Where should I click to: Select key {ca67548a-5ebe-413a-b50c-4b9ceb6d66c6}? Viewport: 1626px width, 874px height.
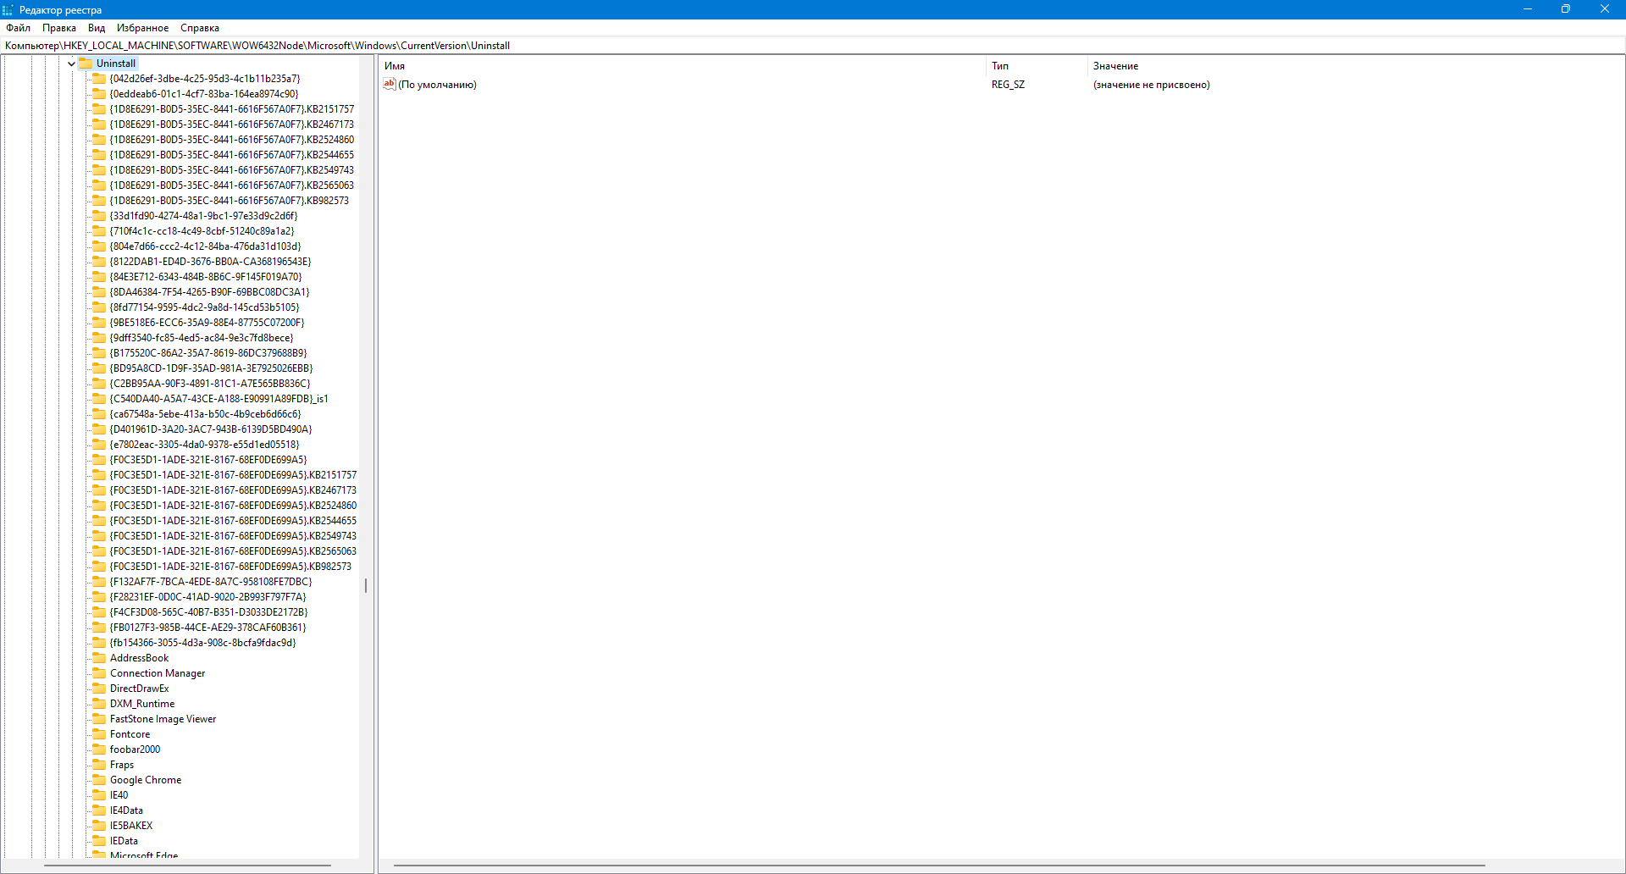(205, 414)
